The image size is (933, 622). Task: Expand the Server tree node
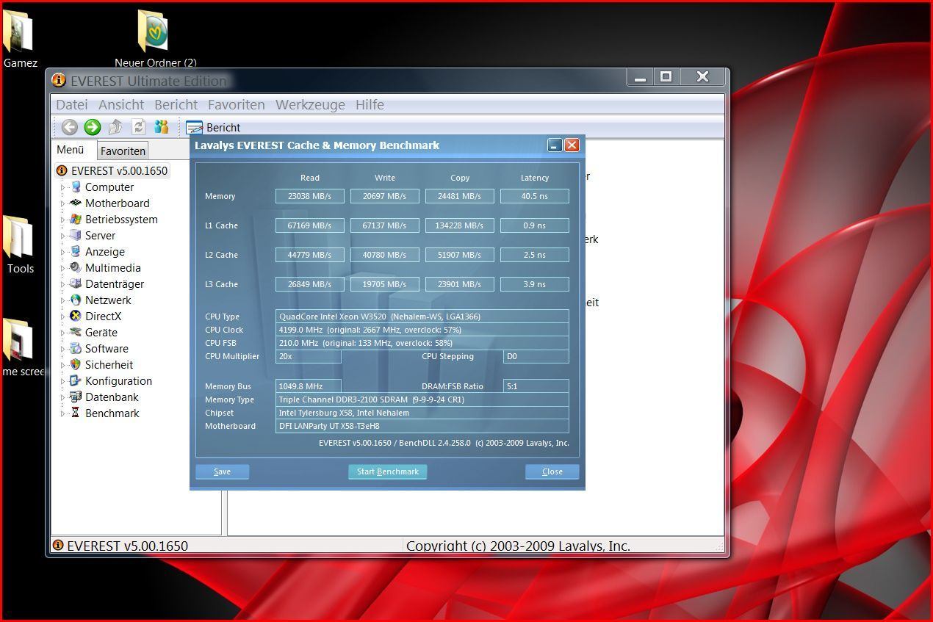(x=62, y=236)
